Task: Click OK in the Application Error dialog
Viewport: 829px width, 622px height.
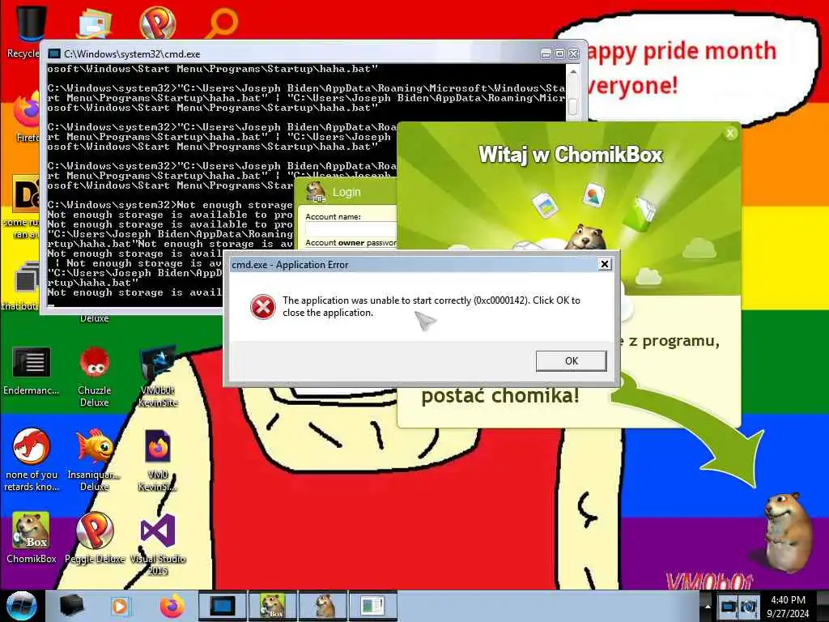Action: [x=571, y=360]
